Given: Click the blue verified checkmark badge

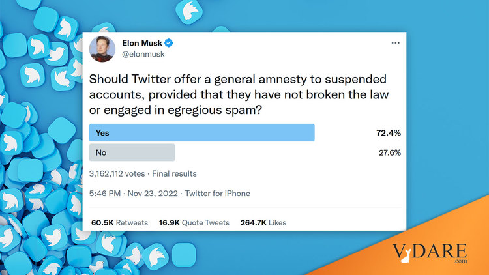Looking at the screenshot, I should coord(169,43).
